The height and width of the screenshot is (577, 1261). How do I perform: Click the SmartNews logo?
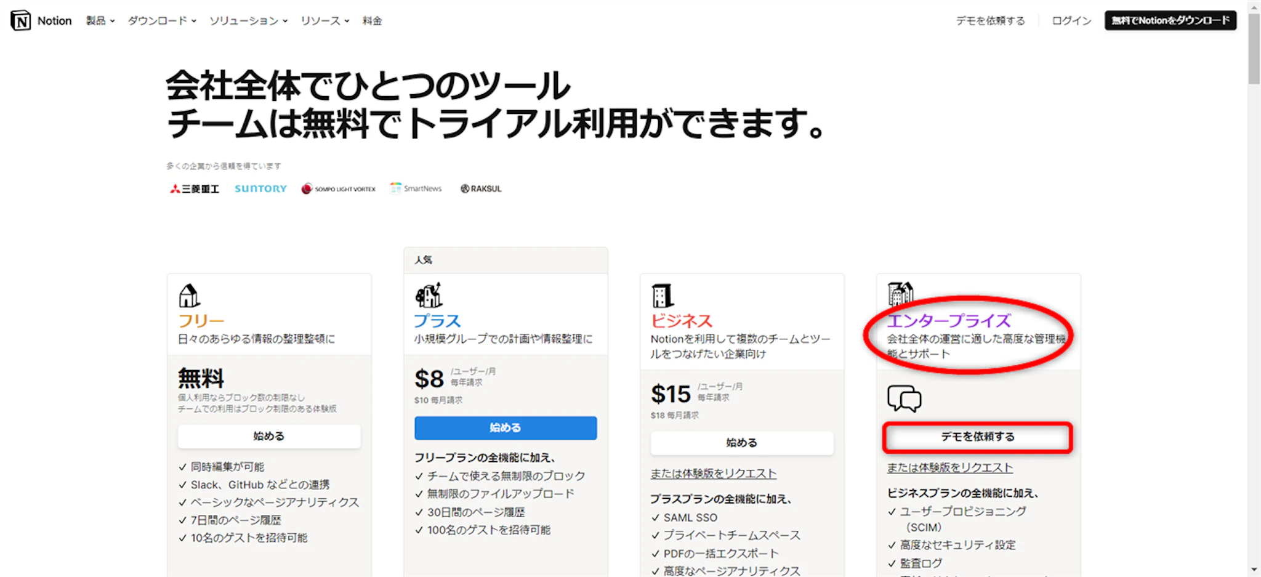point(416,188)
